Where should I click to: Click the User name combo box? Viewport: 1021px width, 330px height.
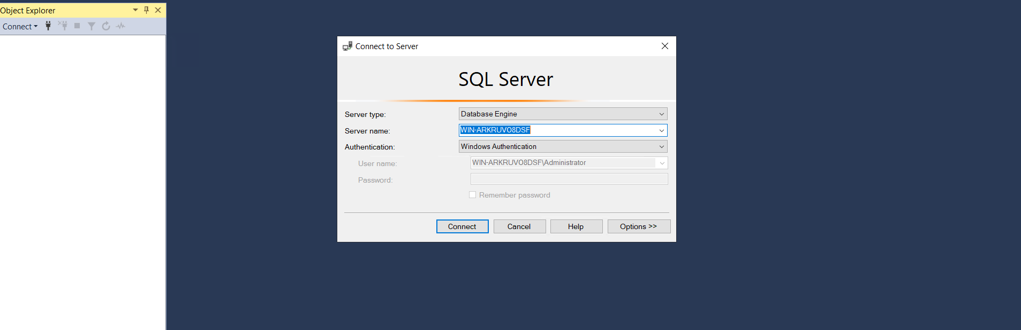click(x=569, y=163)
